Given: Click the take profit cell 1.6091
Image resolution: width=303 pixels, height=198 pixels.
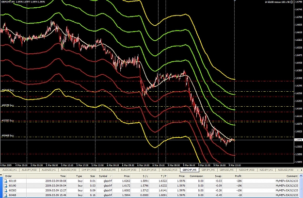Looking at the screenshot, I should [162, 195].
